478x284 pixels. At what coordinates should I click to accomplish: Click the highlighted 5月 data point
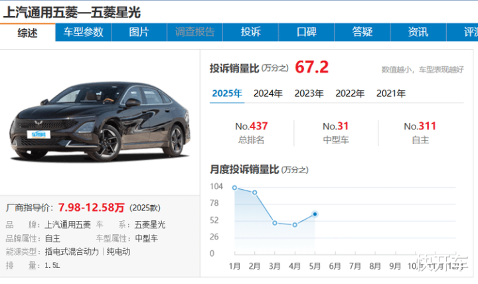315,214
